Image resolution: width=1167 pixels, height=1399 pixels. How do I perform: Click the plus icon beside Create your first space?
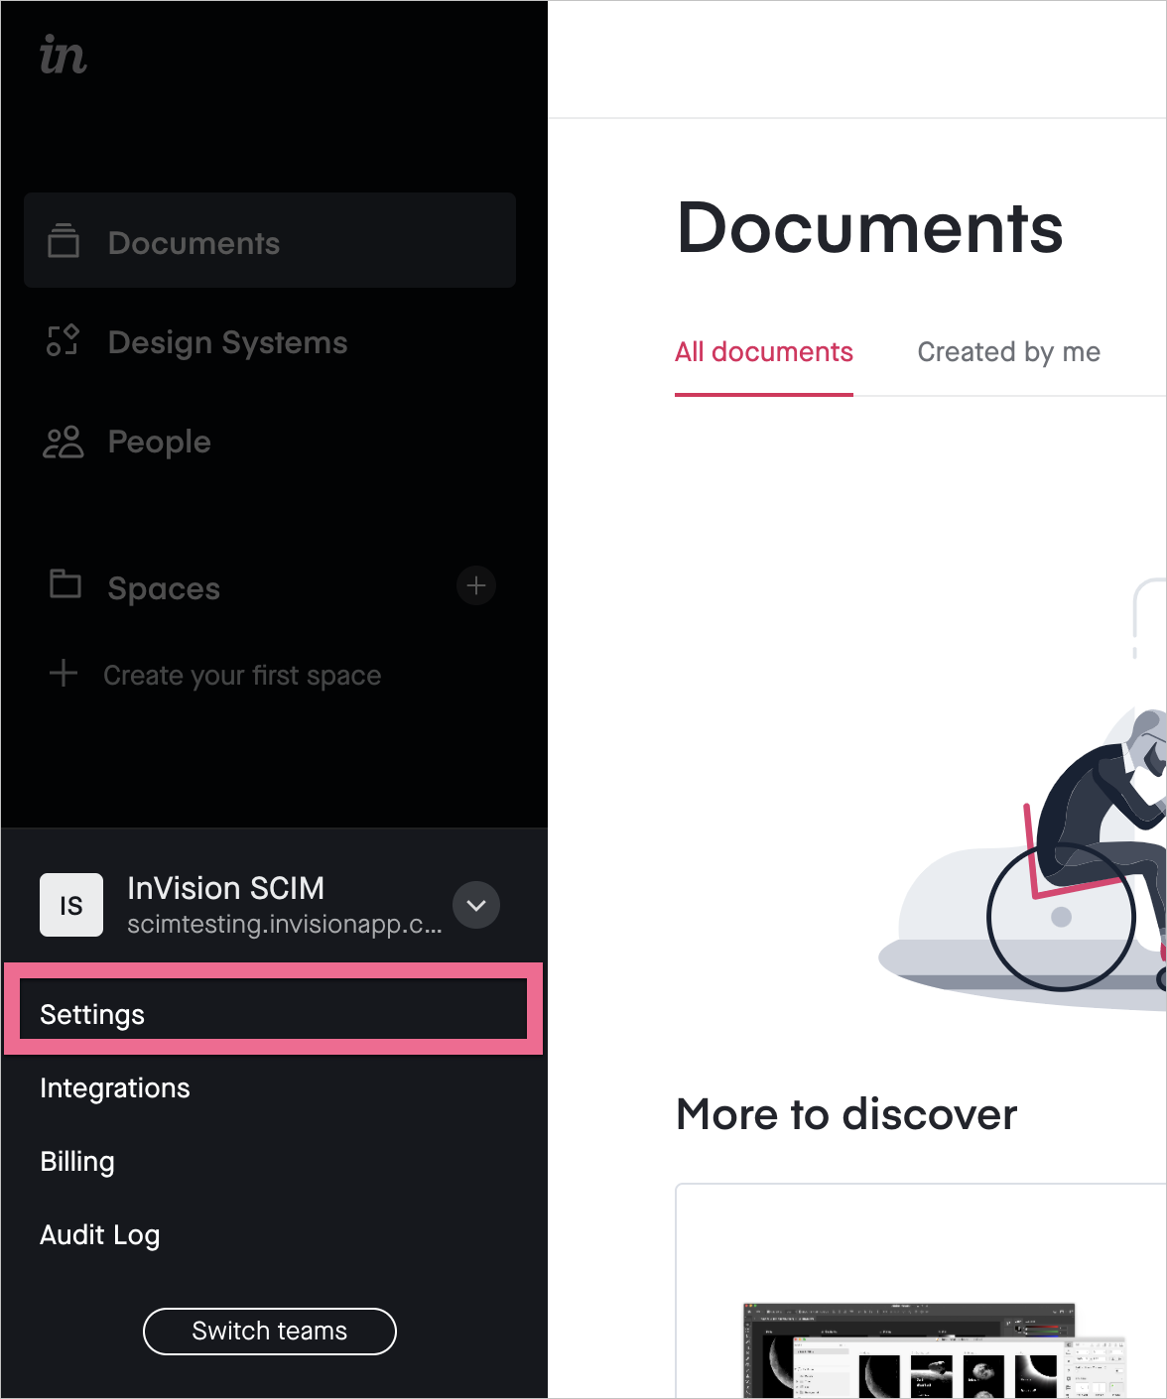[x=63, y=674]
